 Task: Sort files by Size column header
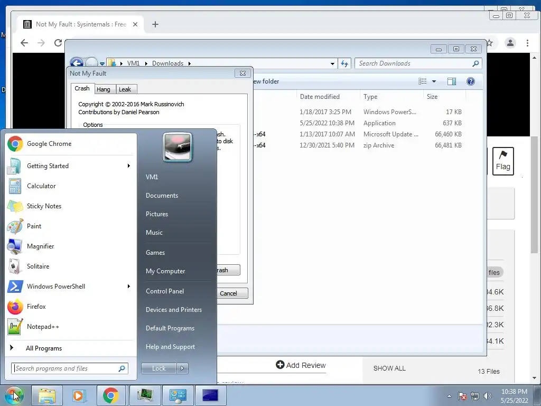(444, 97)
